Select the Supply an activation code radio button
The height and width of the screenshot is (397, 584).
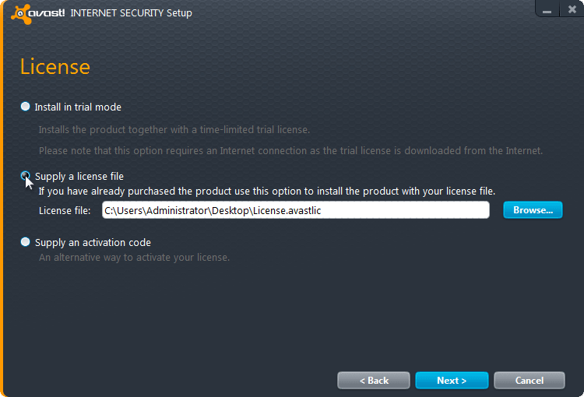point(26,242)
